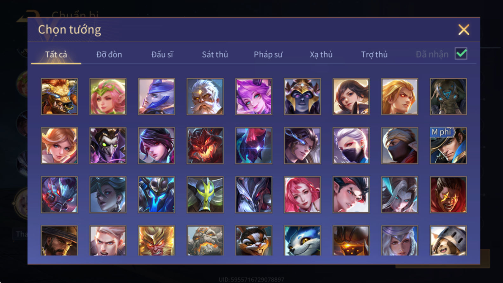This screenshot has width=503, height=283.
Task: Select the blue wolf hero portrait
Action: [x=302, y=240]
